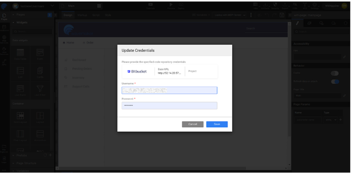Open properties pencil tab in right panel

(x=298, y=23)
